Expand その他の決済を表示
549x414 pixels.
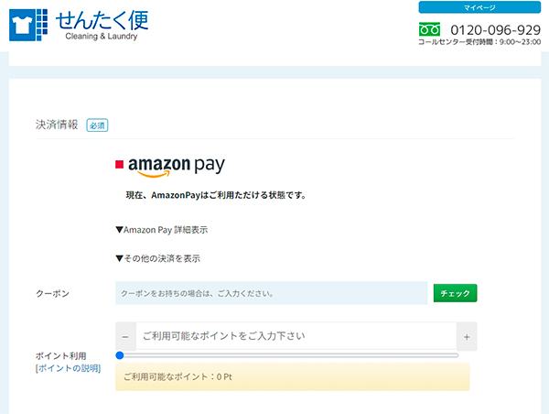tap(157, 258)
